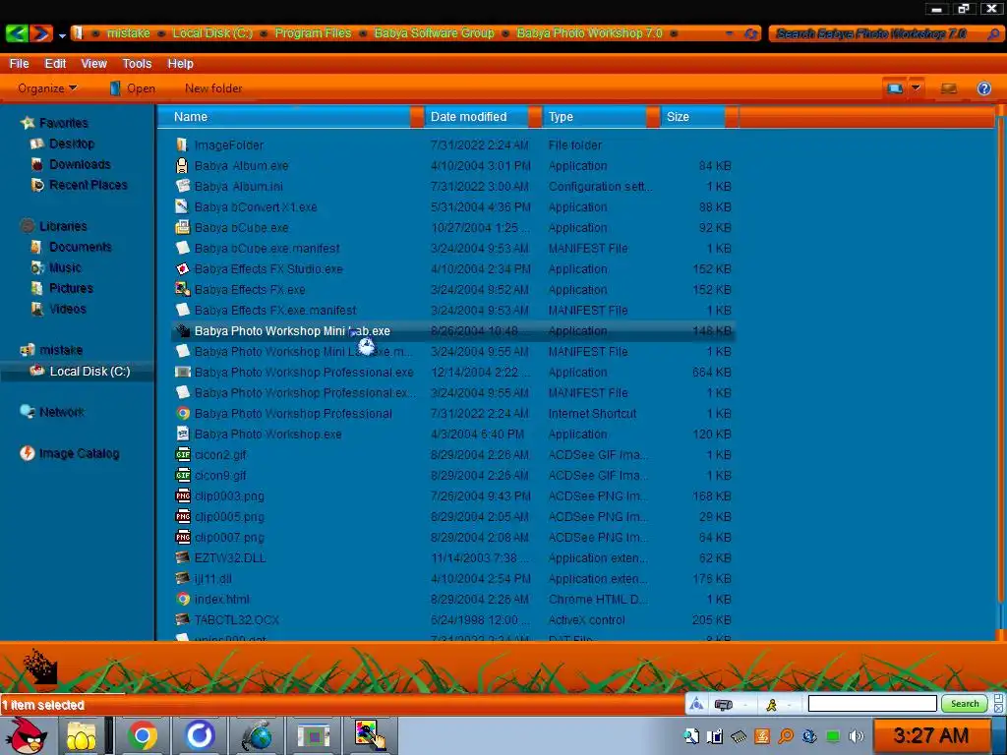Open the File menu
This screenshot has width=1007, height=755.
point(20,64)
